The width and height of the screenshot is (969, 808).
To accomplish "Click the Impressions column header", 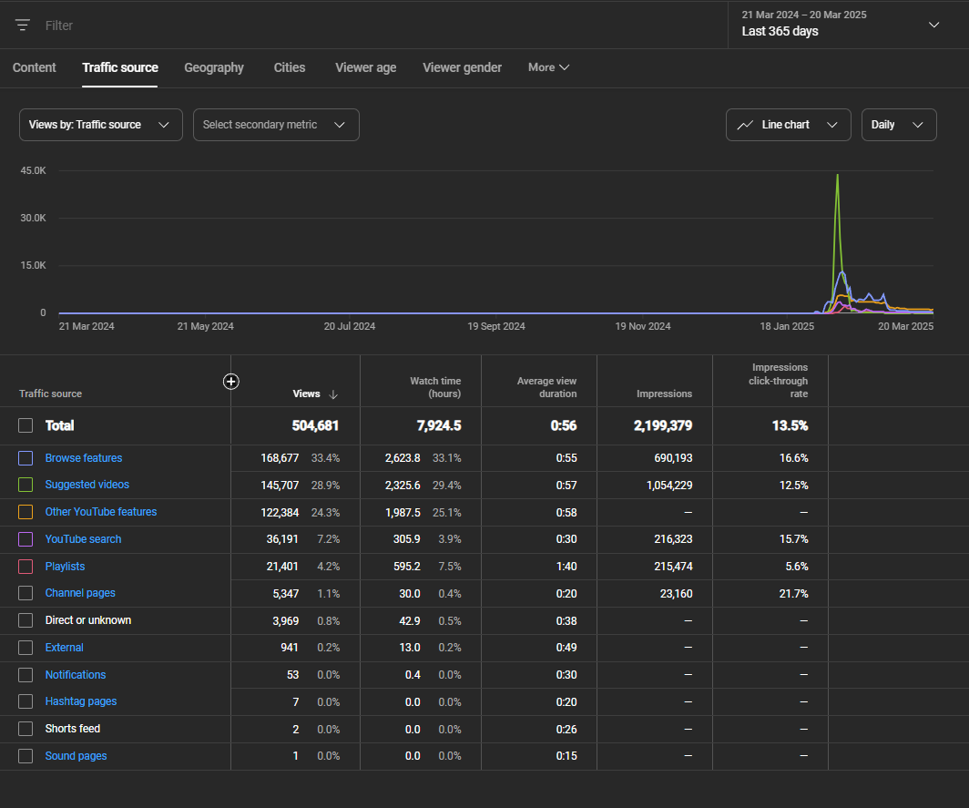I will click(664, 394).
